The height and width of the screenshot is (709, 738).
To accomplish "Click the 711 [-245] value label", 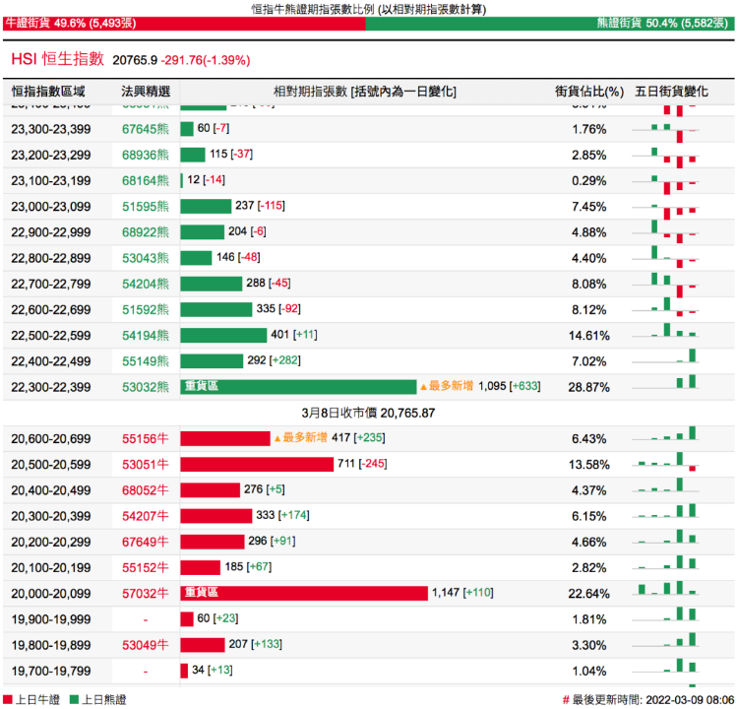I will click(x=362, y=464).
